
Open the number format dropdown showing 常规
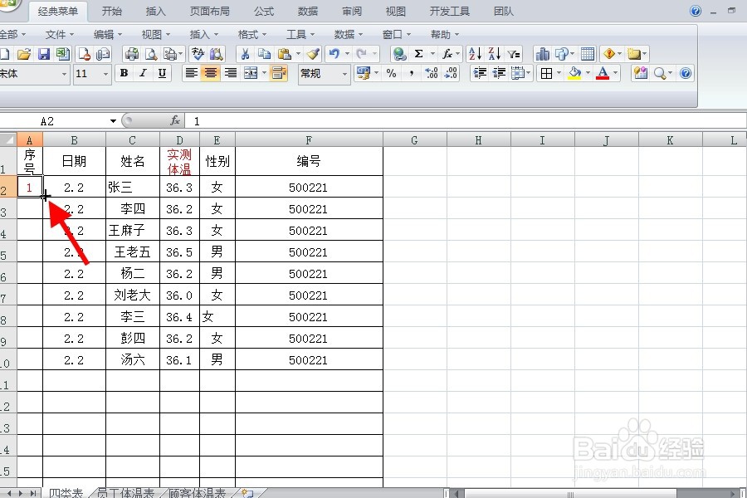tap(344, 74)
